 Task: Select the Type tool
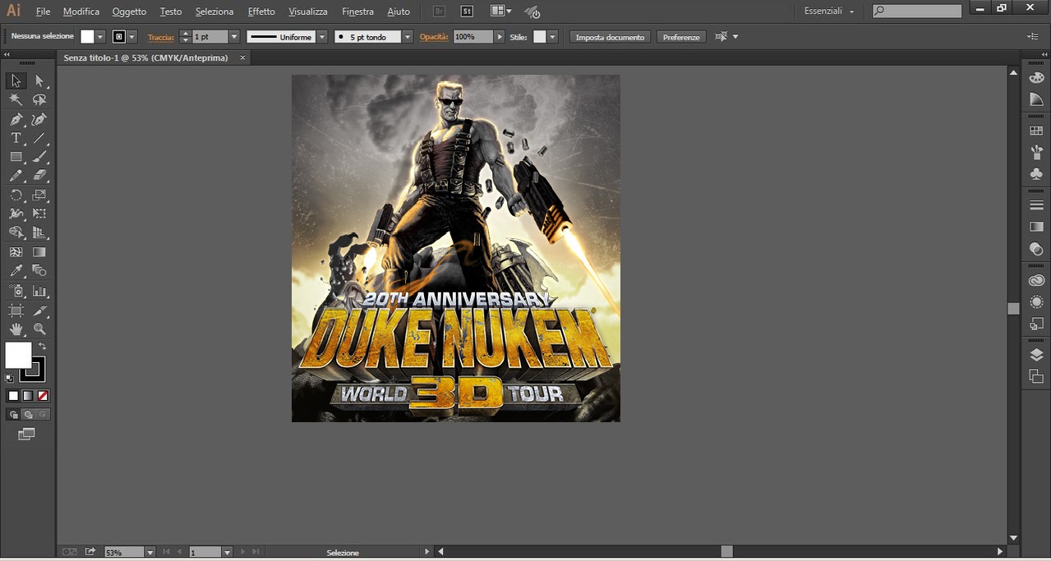point(16,138)
